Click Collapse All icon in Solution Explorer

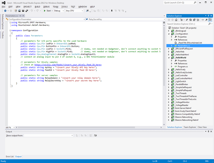pyautogui.click(x=194, y=20)
